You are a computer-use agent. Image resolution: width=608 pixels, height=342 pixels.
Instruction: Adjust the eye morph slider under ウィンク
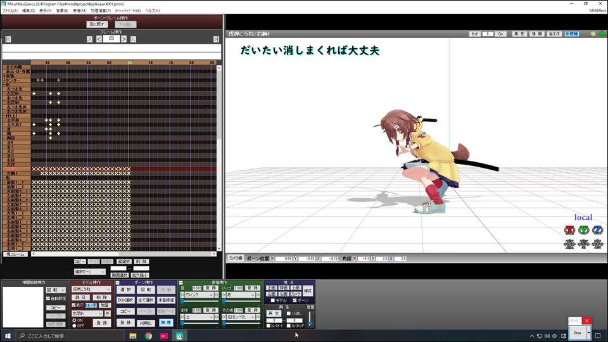coord(198,301)
